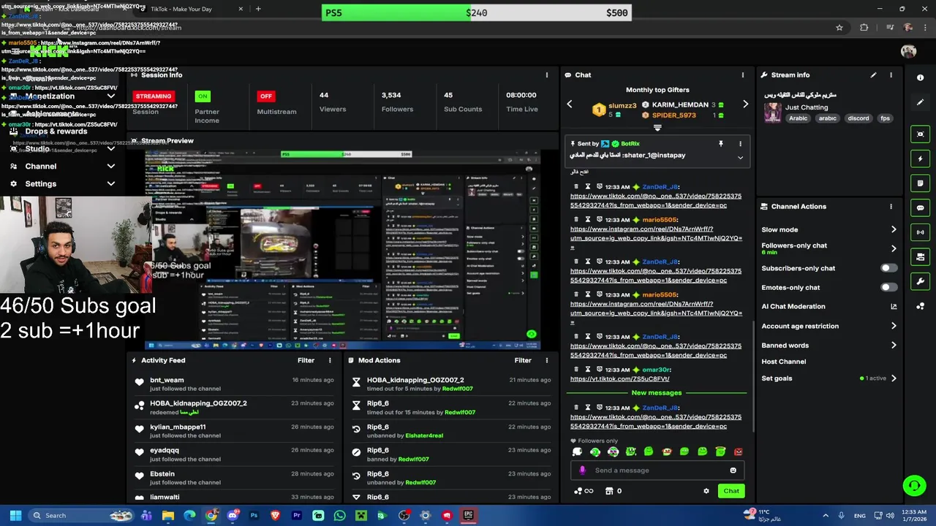Click the info icon in right sidebar
The width and height of the screenshot is (936, 526).
pos(921,77)
